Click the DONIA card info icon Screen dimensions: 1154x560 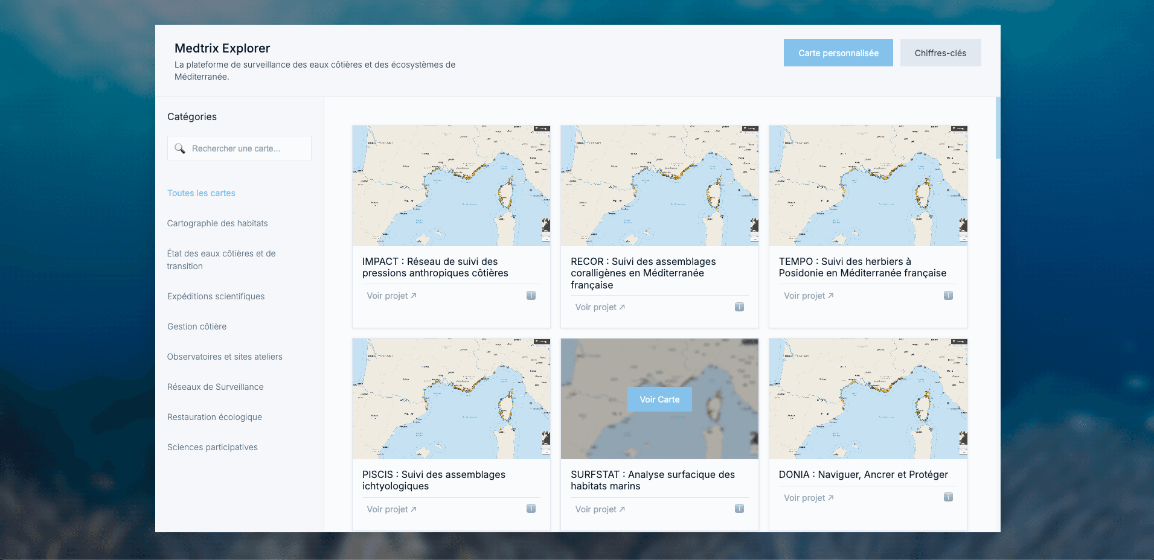[x=948, y=497]
